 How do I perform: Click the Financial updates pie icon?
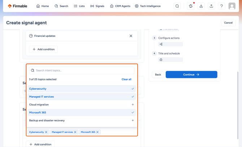coord(31,36)
